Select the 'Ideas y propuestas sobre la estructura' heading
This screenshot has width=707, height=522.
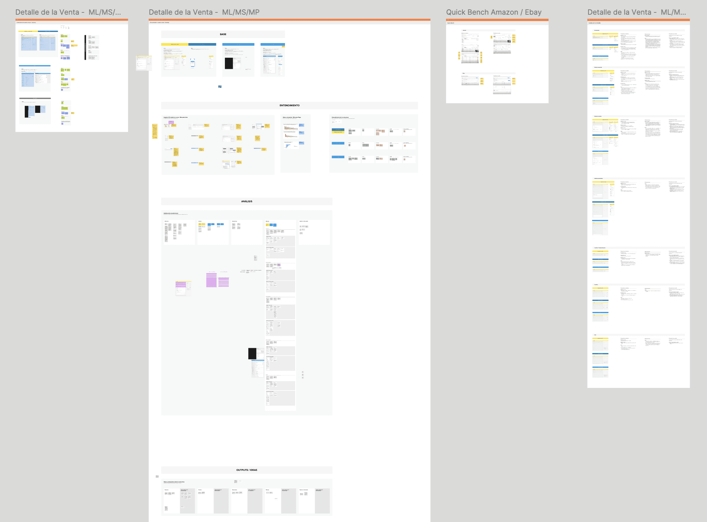click(x=174, y=482)
